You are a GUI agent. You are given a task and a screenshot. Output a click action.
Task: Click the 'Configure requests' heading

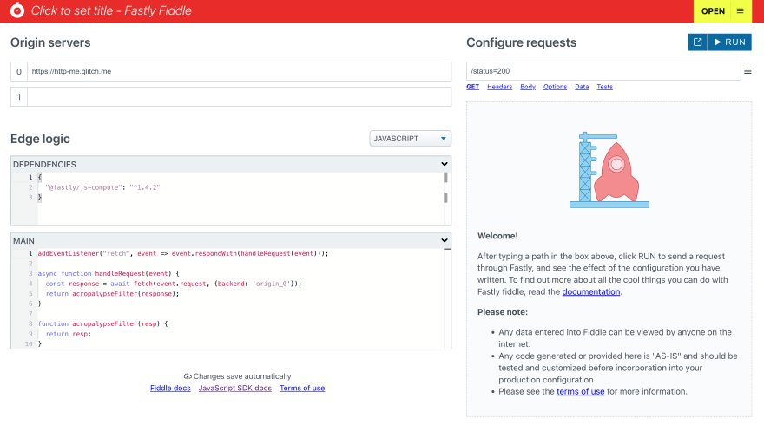[x=522, y=42]
